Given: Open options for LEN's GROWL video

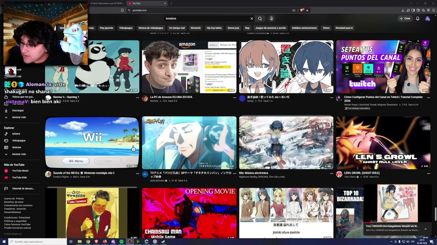Looking at the screenshot, I should pyautogui.click(x=428, y=173).
